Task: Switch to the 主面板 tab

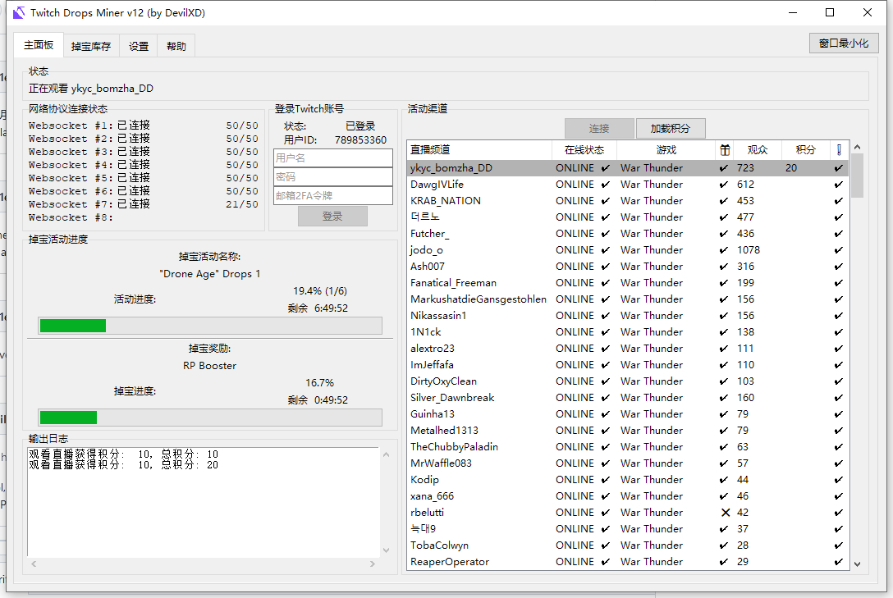Action: 39,45
